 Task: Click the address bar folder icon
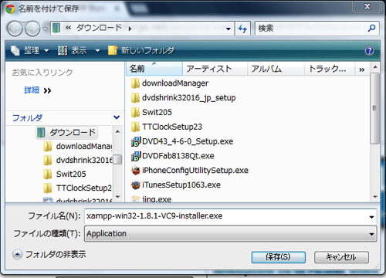point(56,28)
